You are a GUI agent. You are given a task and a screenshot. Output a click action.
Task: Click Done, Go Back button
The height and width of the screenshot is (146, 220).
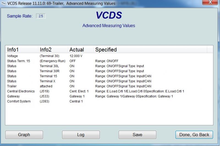pos(194,135)
